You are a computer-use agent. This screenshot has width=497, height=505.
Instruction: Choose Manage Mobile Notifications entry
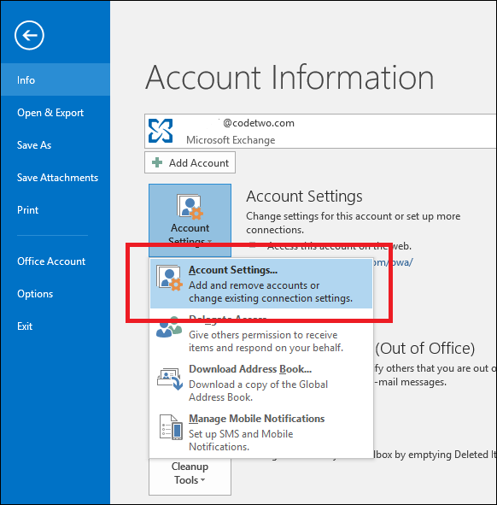pyautogui.click(x=261, y=432)
